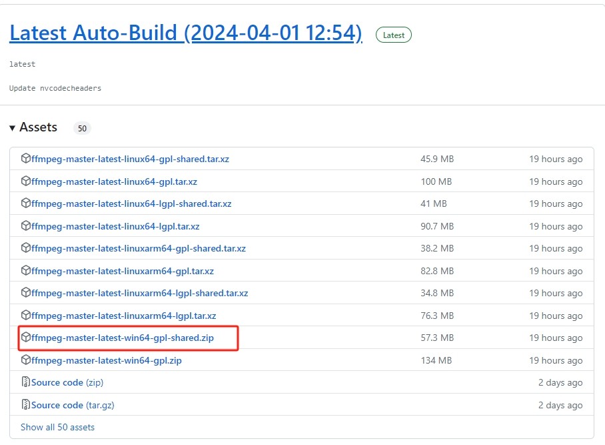Click the green Latest badge
The height and width of the screenshot is (445, 605).
394,35
